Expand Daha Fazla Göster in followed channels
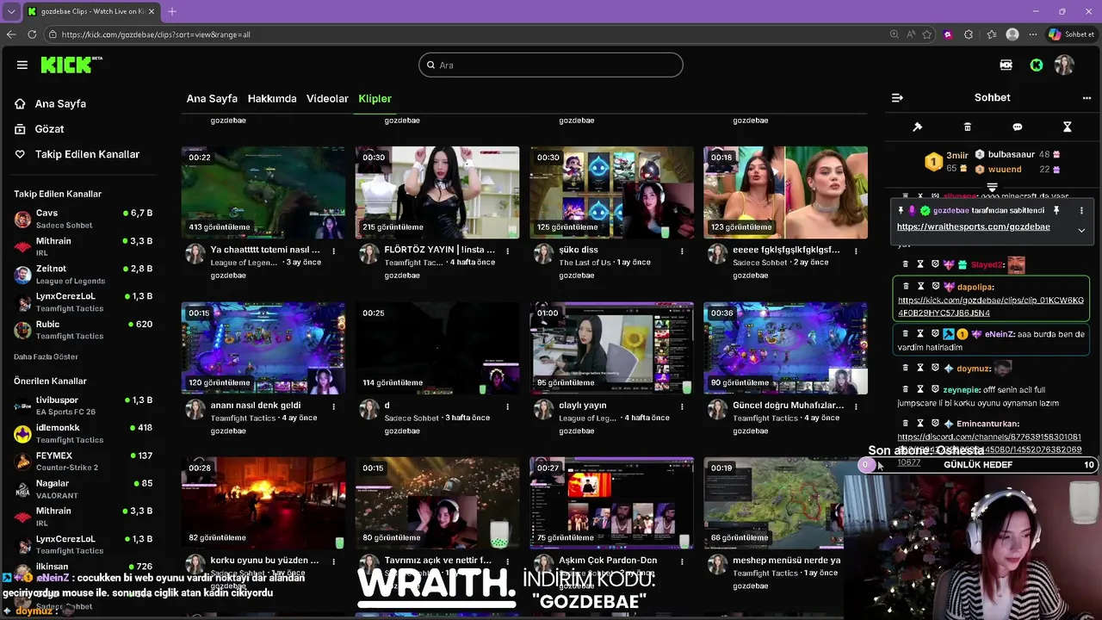Screen dimensions: 1102x620 [46, 356]
